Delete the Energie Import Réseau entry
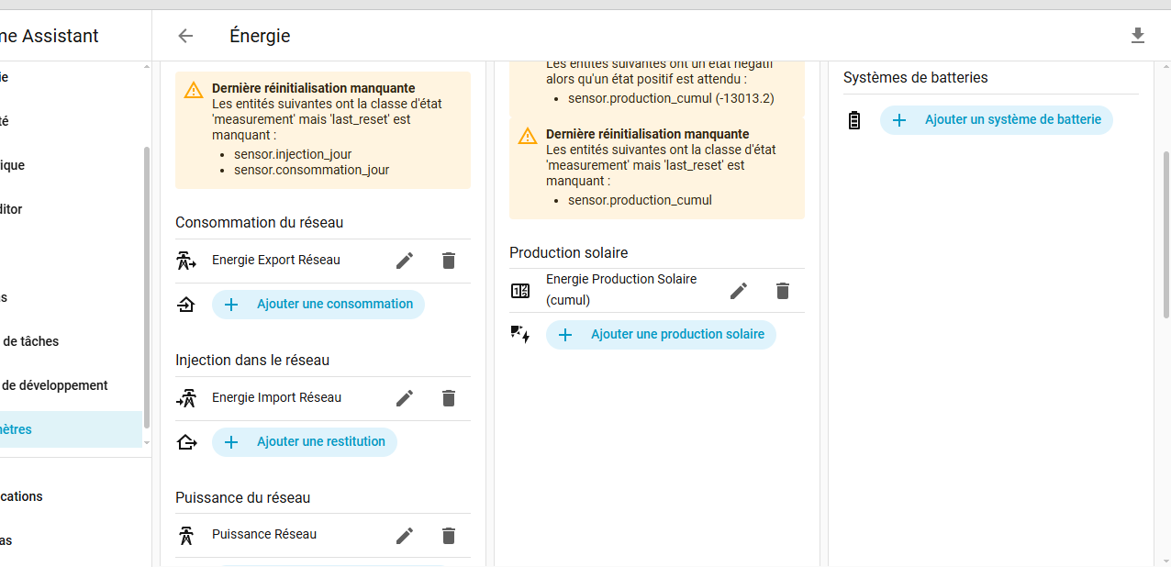 click(x=449, y=398)
